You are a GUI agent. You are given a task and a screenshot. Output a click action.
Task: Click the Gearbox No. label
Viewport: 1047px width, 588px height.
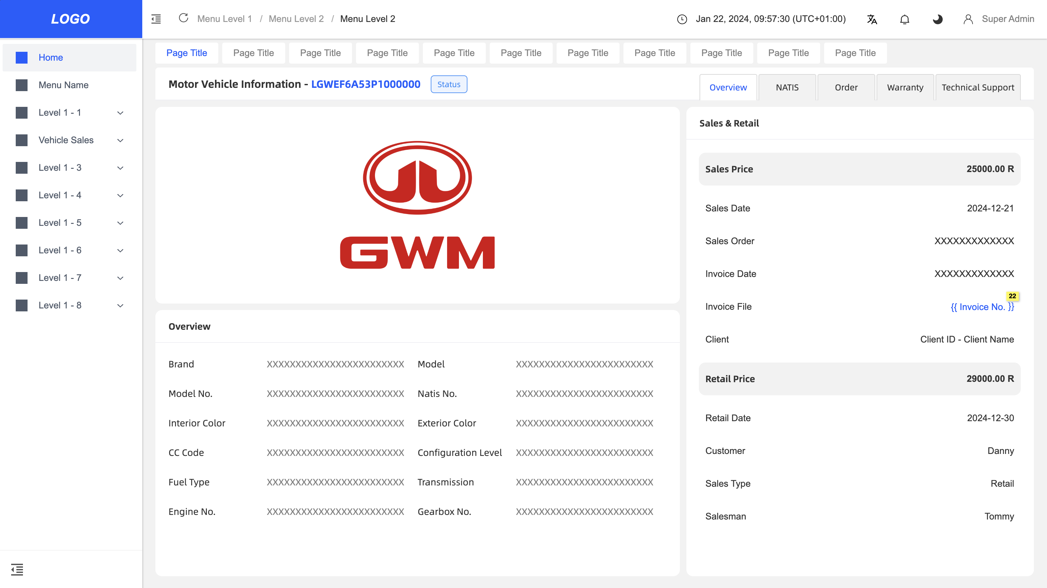coord(444,512)
